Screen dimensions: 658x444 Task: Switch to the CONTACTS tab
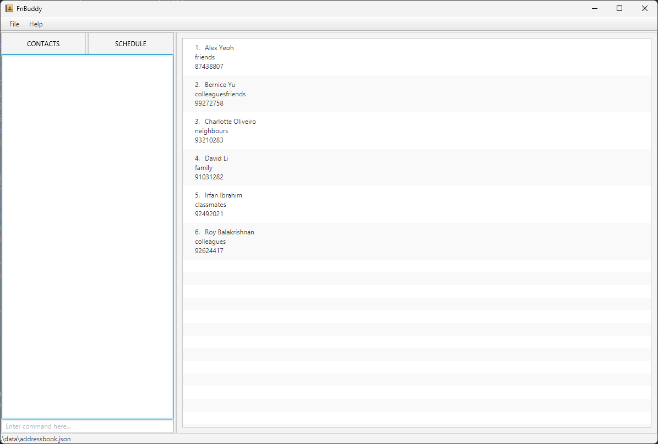(43, 43)
